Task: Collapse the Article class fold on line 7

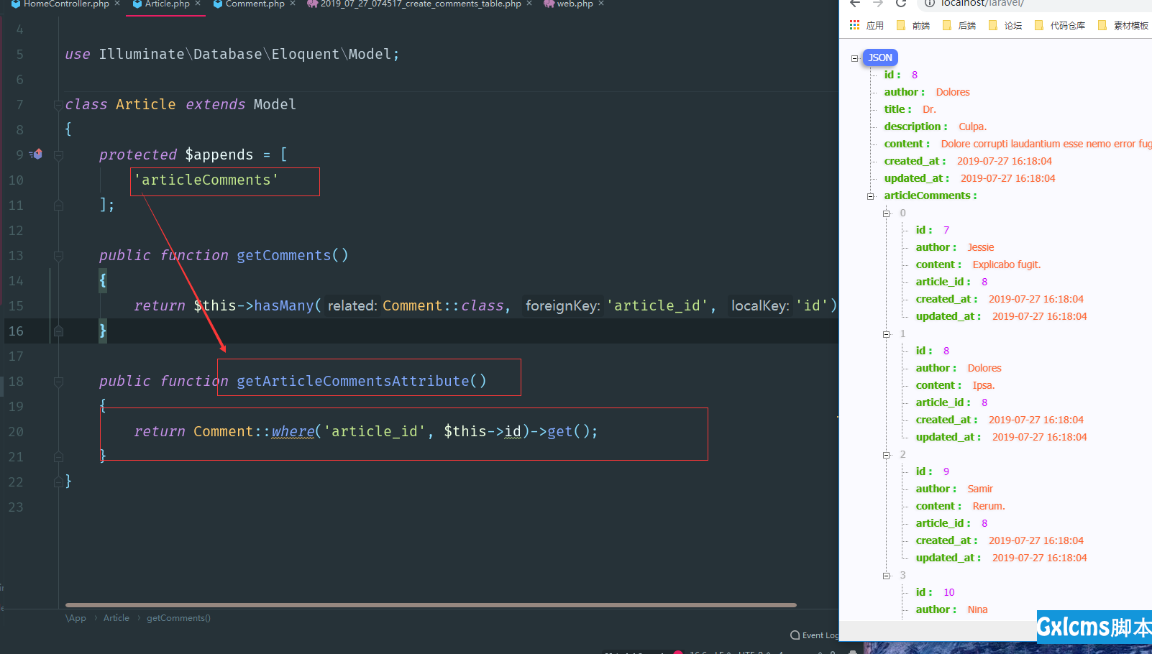Action: click(x=58, y=105)
